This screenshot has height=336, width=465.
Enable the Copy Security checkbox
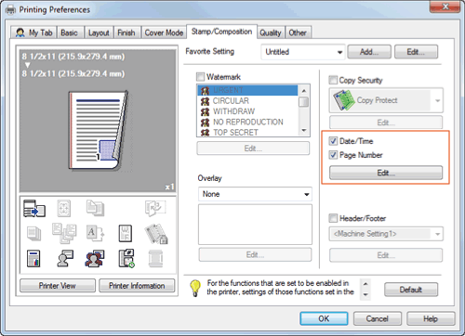pyautogui.click(x=333, y=80)
